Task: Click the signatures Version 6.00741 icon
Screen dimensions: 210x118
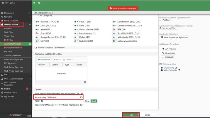Action: 160,28
